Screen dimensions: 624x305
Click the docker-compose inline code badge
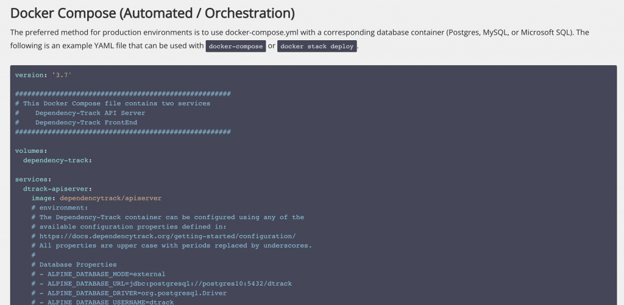coord(235,47)
